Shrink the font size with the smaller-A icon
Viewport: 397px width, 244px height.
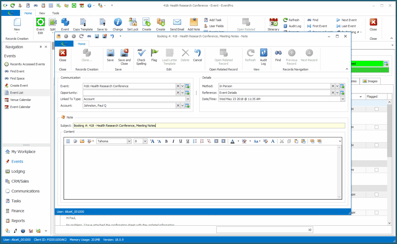point(159,141)
